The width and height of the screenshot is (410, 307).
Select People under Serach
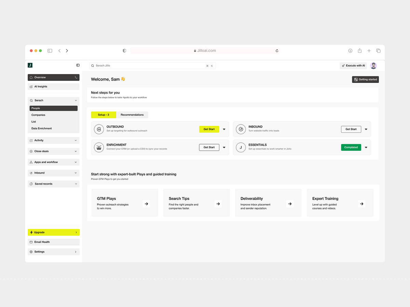pyautogui.click(x=54, y=108)
